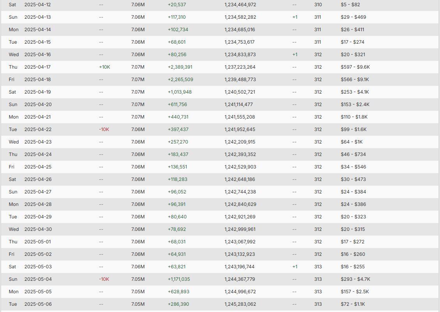Click the +63,821 views value
This screenshot has width=440, height=312.
pyautogui.click(x=177, y=267)
